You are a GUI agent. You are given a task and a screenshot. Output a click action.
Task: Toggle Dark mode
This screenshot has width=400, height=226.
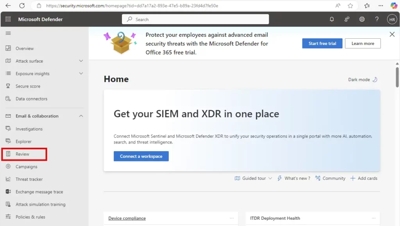(363, 80)
